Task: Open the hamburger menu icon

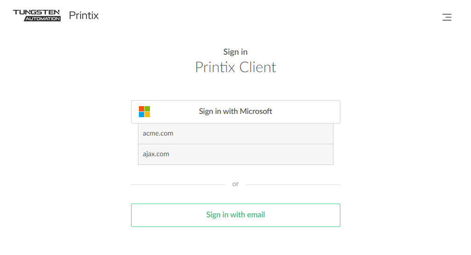Action: click(x=447, y=17)
